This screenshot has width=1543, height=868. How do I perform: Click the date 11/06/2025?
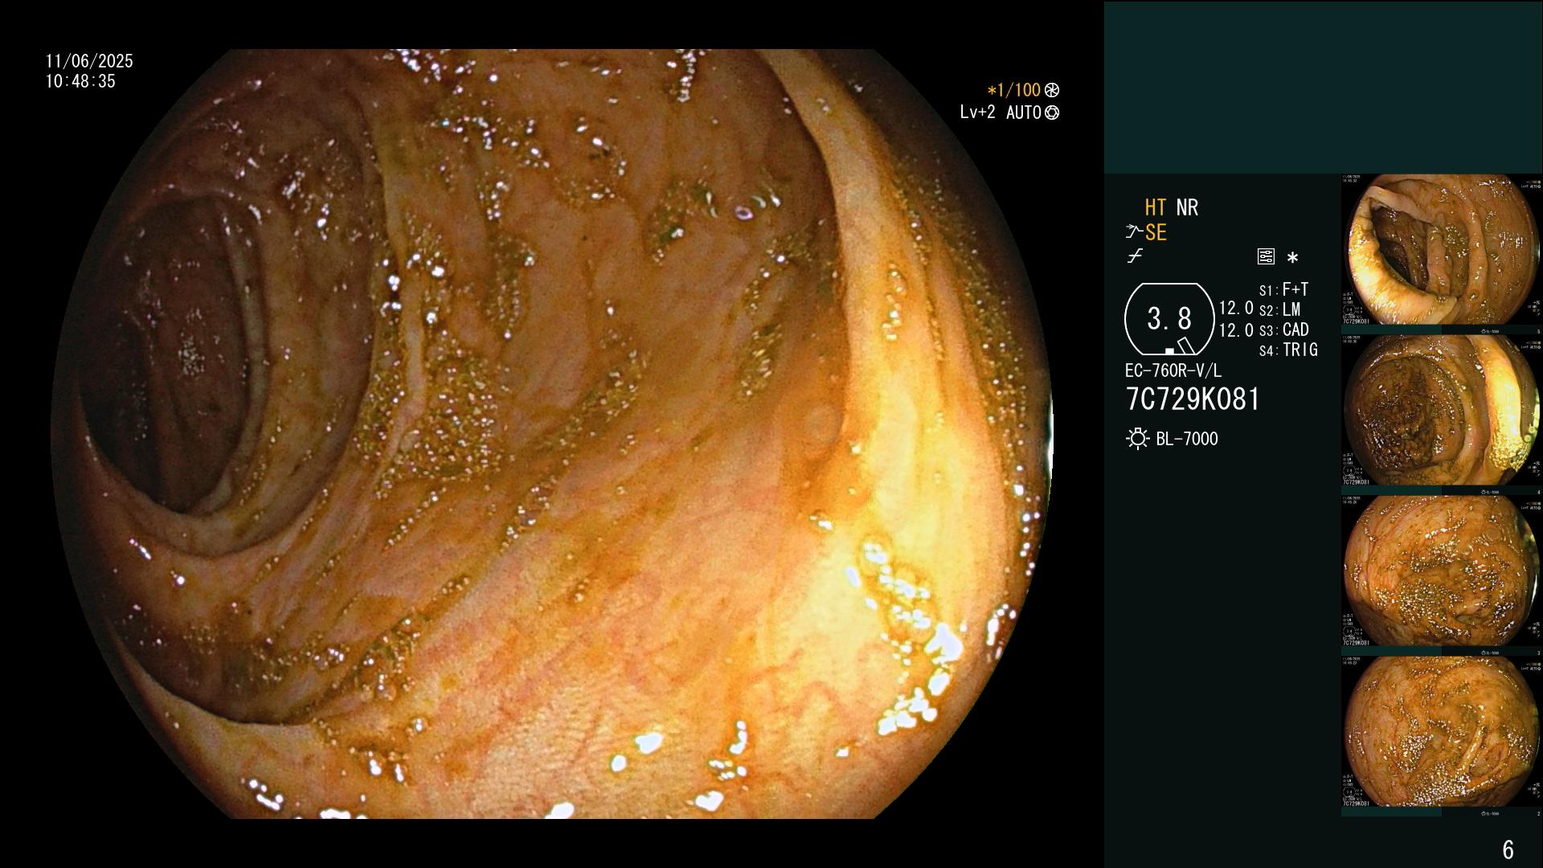pyautogui.click(x=89, y=61)
